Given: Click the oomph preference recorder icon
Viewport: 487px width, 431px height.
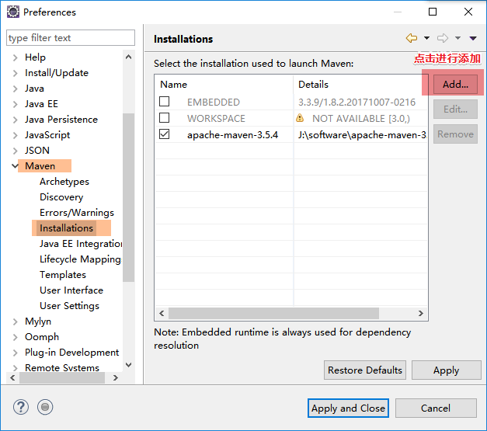Looking at the screenshot, I should pyautogui.click(x=45, y=407).
